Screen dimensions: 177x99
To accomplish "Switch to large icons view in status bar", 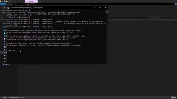I will click(175, 98).
